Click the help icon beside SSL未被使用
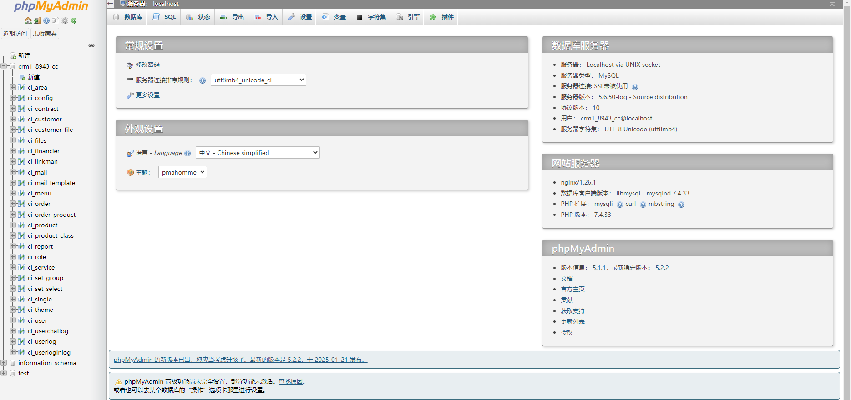 pos(635,87)
